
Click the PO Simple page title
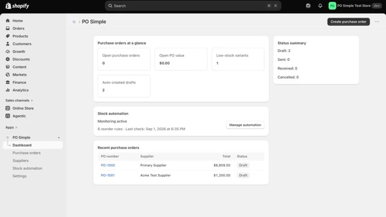pos(94,22)
